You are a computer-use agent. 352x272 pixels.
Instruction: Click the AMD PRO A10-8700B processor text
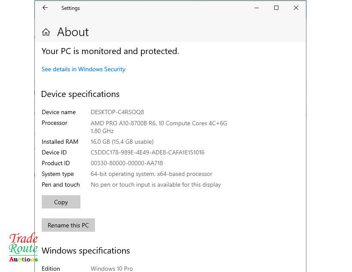click(159, 123)
